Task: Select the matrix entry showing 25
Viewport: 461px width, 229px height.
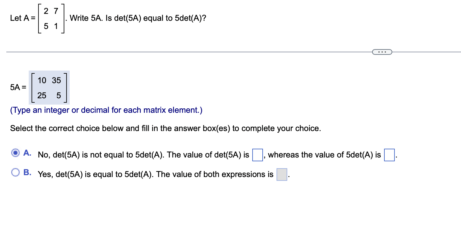Action: pos(41,95)
